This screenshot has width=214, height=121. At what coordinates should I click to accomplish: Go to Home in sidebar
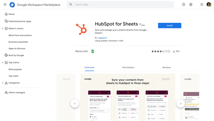[12, 14]
